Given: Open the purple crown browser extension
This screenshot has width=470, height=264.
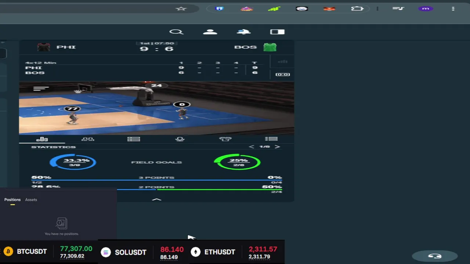Looking at the screenshot, I should point(247,8).
